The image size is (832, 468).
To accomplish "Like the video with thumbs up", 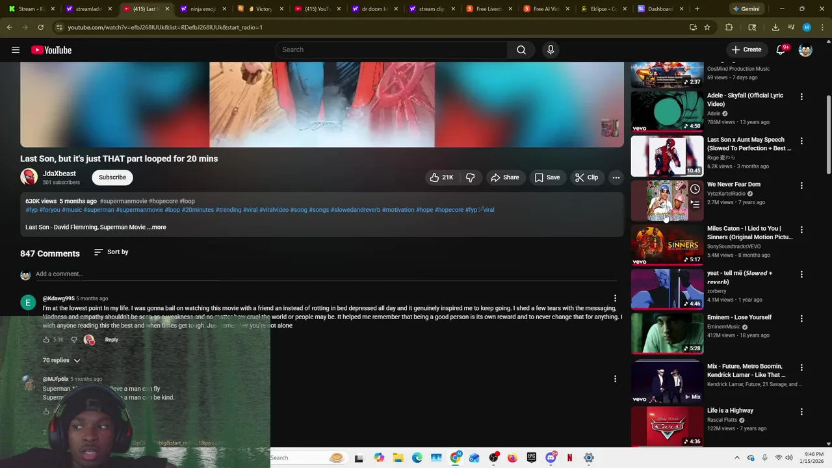I will tap(441, 177).
